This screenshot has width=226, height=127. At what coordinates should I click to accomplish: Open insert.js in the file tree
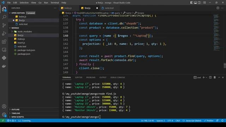(x=21, y=43)
